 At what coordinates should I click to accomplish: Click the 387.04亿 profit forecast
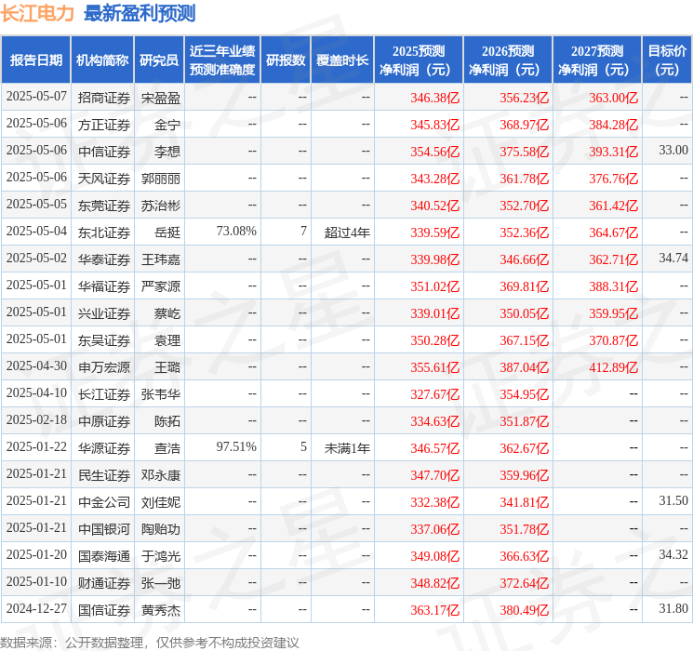coord(525,367)
